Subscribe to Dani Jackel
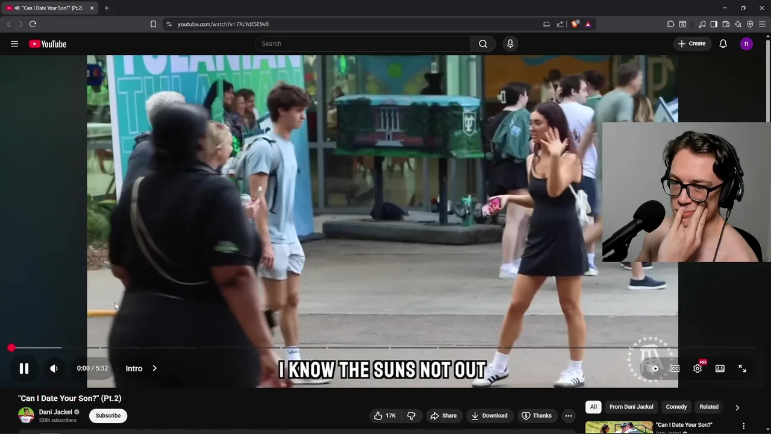771x434 pixels. [x=108, y=415]
